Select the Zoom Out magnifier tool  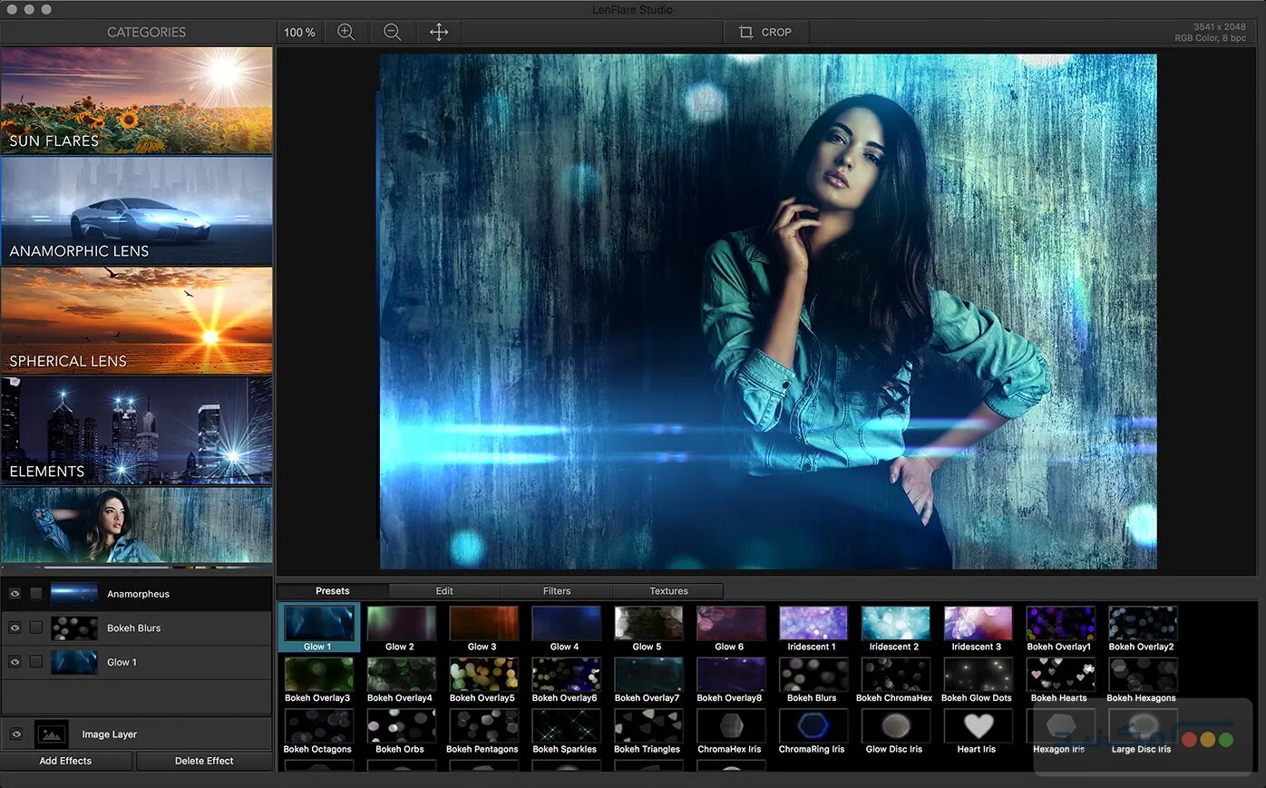(x=392, y=32)
